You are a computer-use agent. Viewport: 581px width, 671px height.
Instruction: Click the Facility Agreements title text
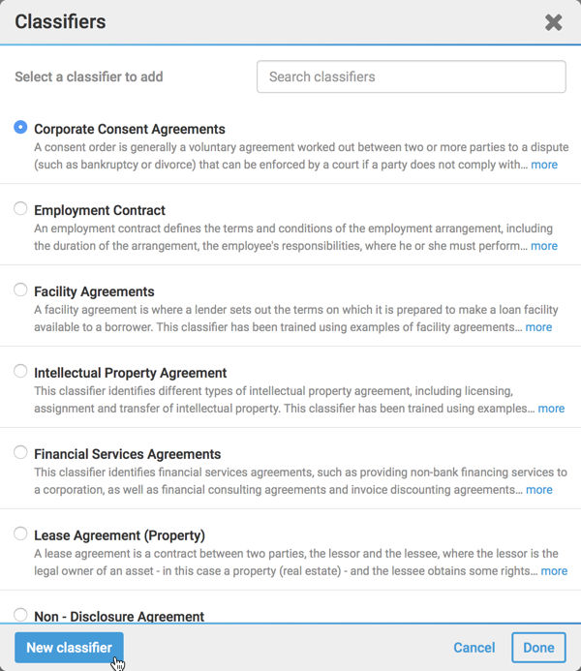click(94, 291)
